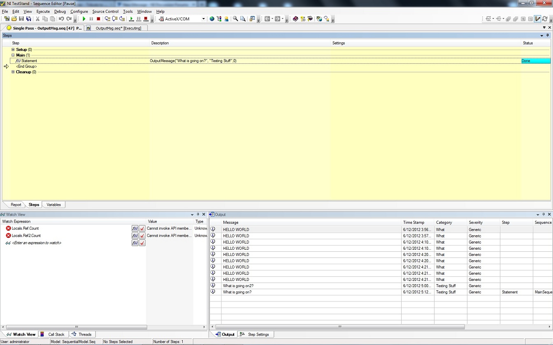This screenshot has width=553, height=345.
Task: Switch to the Report tab
Action: tap(16, 205)
